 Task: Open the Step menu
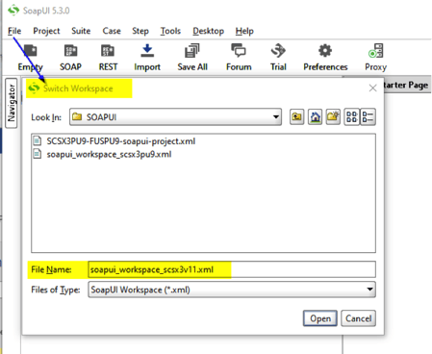coord(140,31)
